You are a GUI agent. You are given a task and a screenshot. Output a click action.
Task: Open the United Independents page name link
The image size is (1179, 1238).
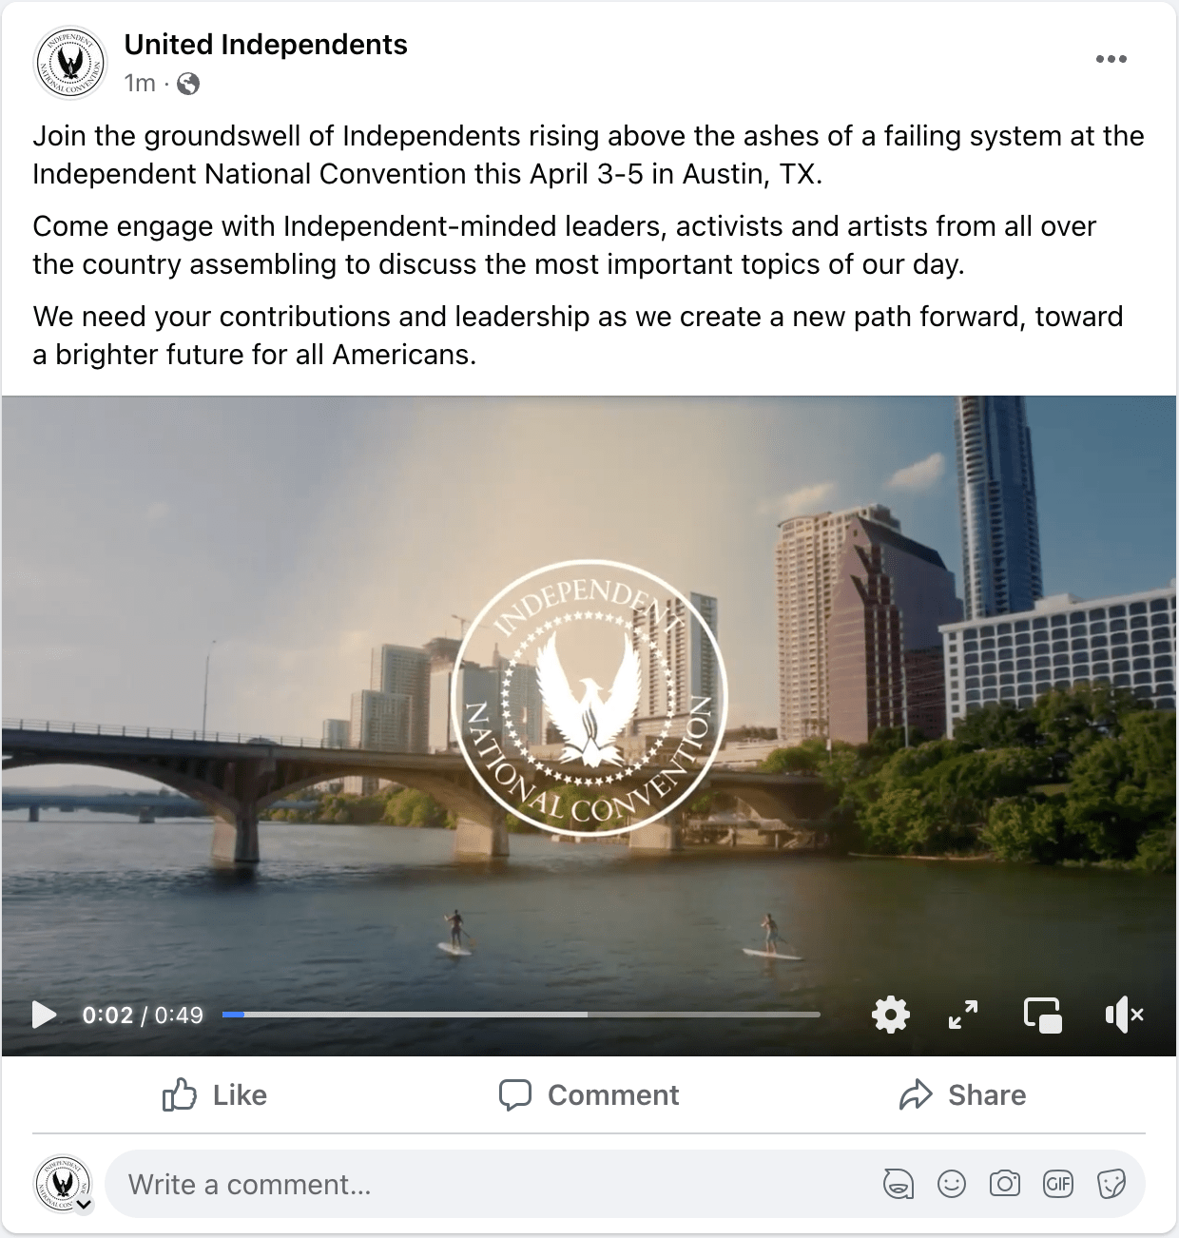(x=265, y=45)
